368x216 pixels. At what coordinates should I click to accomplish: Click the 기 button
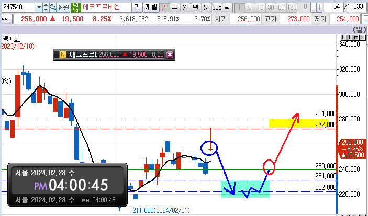click(x=137, y=7)
